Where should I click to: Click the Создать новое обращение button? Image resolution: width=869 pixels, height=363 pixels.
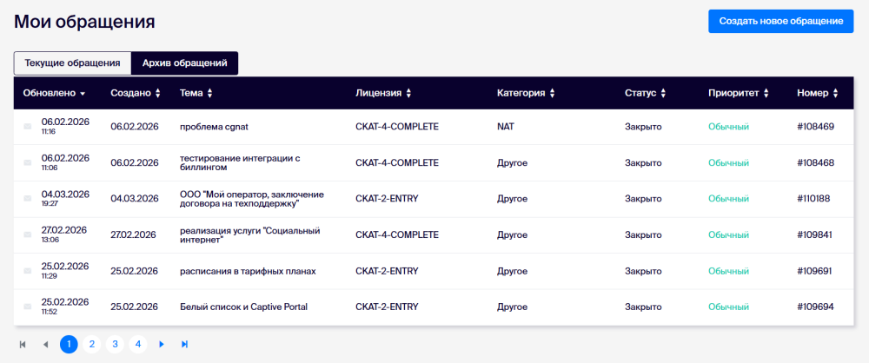pos(780,21)
